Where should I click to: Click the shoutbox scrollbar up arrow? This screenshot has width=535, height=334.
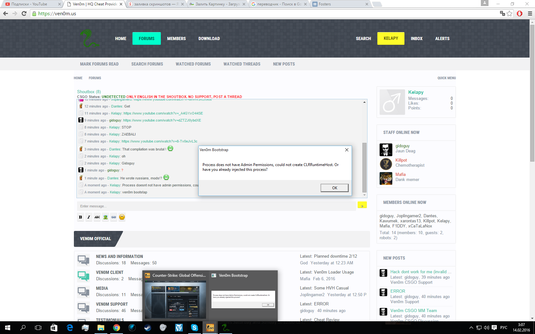click(364, 102)
